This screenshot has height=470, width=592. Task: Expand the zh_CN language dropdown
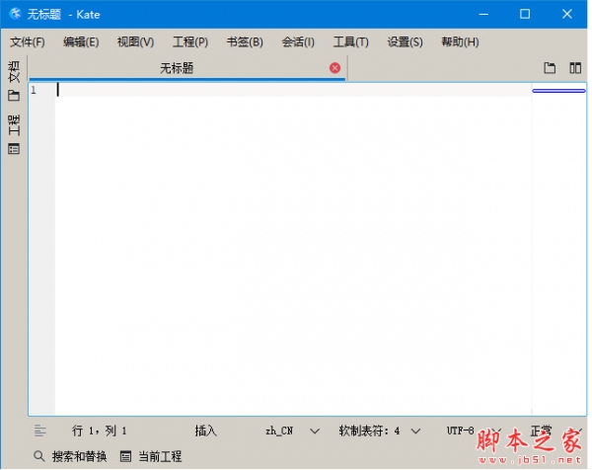pyautogui.click(x=314, y=431)
